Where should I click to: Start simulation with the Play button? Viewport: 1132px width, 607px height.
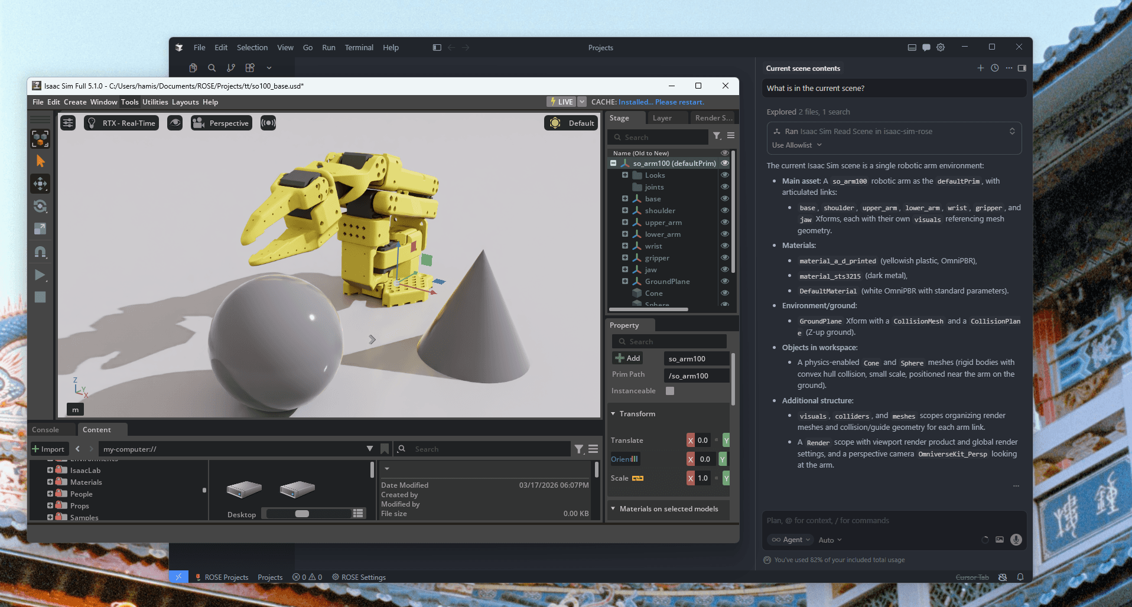(40, 275)
